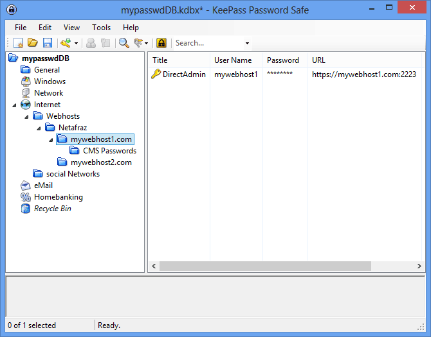Close the KeePass window
This screenshot has width=431, height=337.
point(412,8)
